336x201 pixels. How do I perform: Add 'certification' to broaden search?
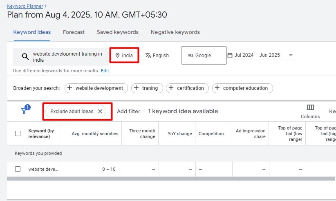187,88
